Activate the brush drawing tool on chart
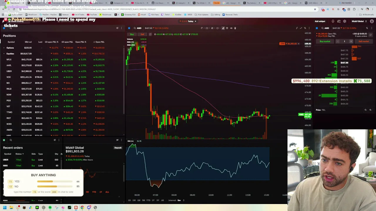Viewport: 376px width, 211px height. [223, 28]
